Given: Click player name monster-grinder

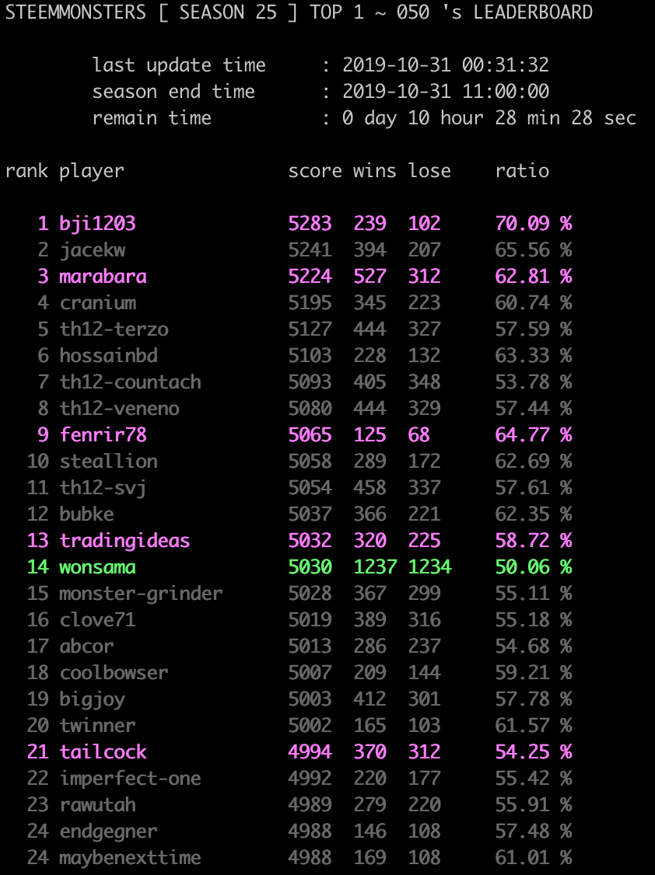Looking at the screenshot, I should click(141, 593).
